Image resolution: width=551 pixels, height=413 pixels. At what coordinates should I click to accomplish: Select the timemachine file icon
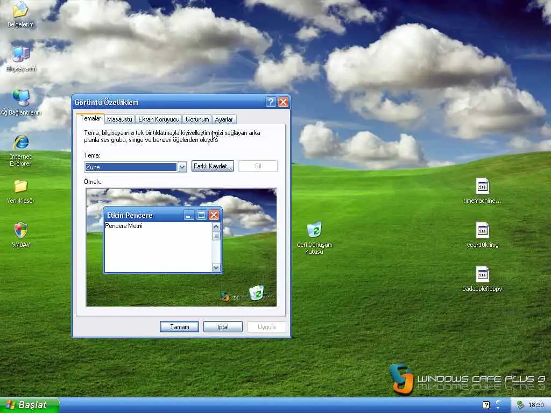(x=482, y=186)
